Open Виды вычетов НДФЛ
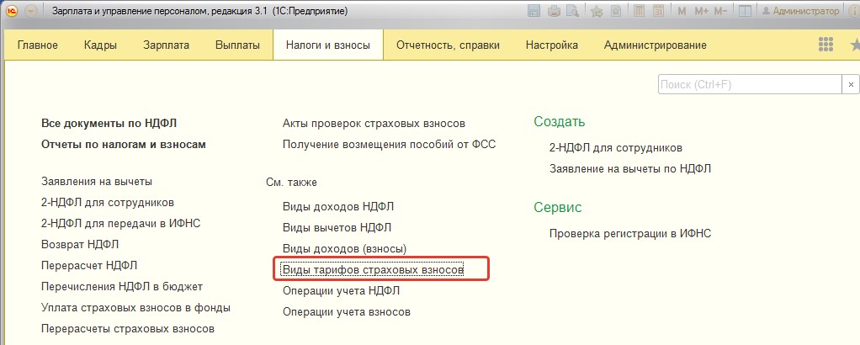Screen dimensions: 860x345 337,228
